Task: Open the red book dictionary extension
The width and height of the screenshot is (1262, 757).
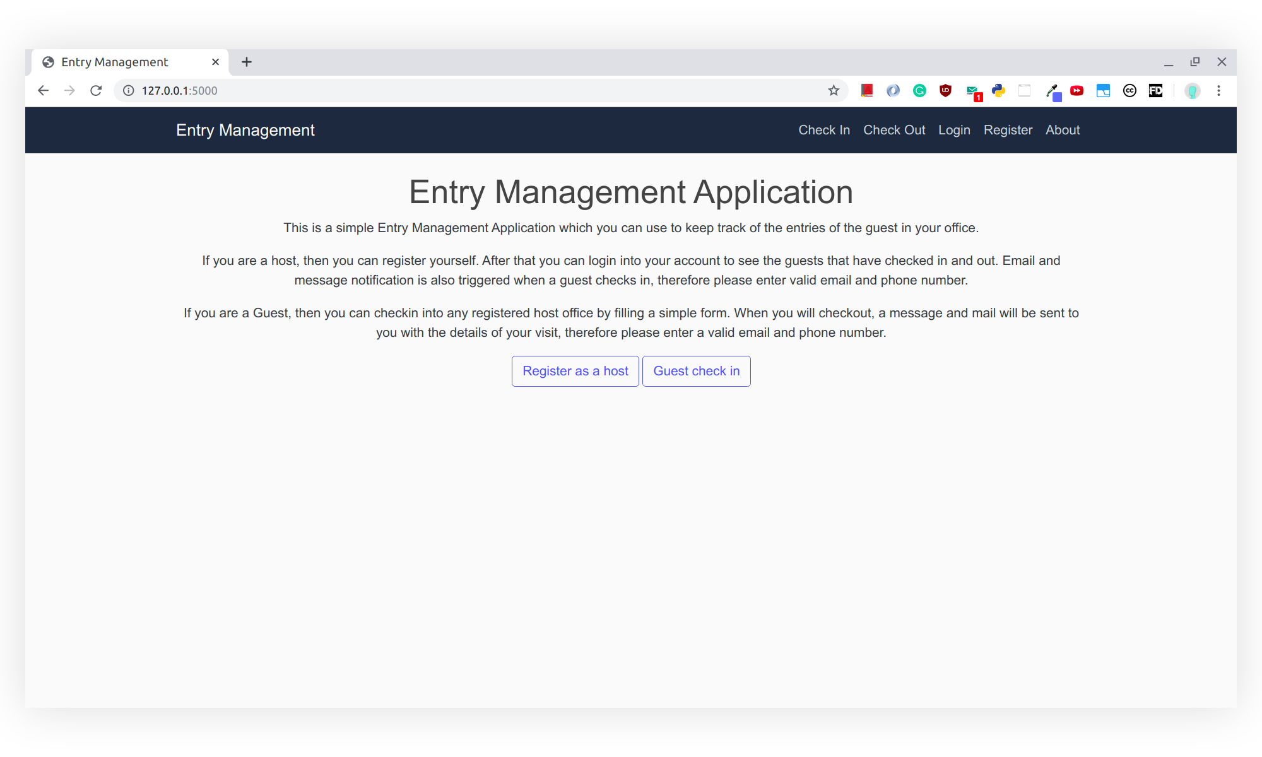Action: click(867, 90)
